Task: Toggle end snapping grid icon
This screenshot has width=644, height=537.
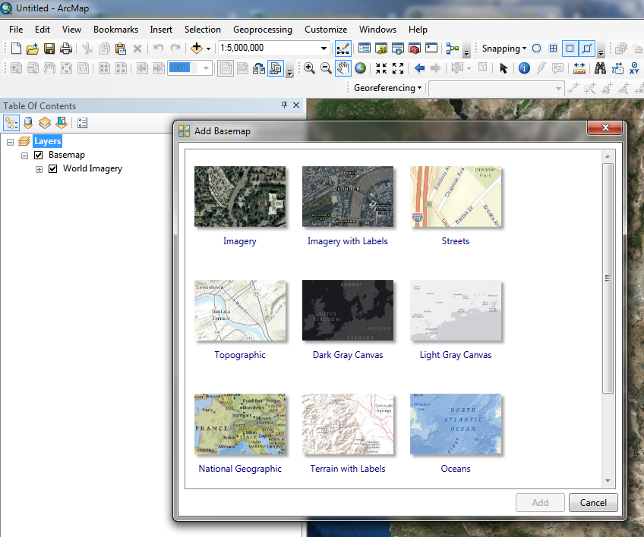Action: (x=553, y=49)
